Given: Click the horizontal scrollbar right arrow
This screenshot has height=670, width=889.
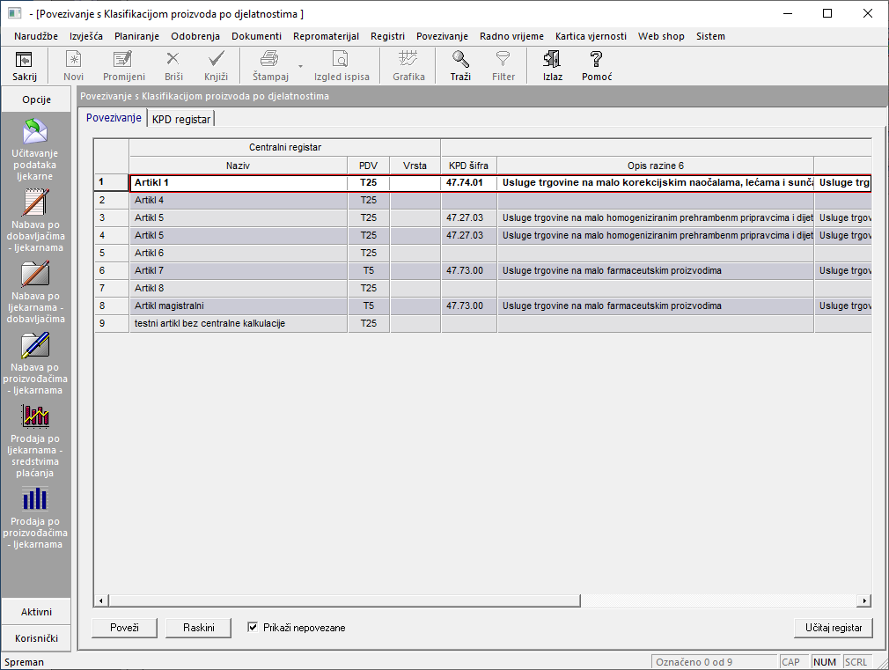Looking at the screenshot, I should (x=865, y=600).
